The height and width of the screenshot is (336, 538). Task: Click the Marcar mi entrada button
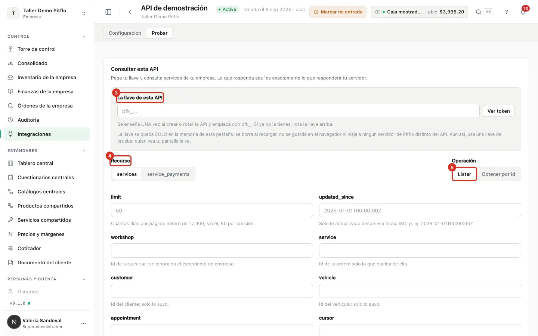(x=338, y=12)
